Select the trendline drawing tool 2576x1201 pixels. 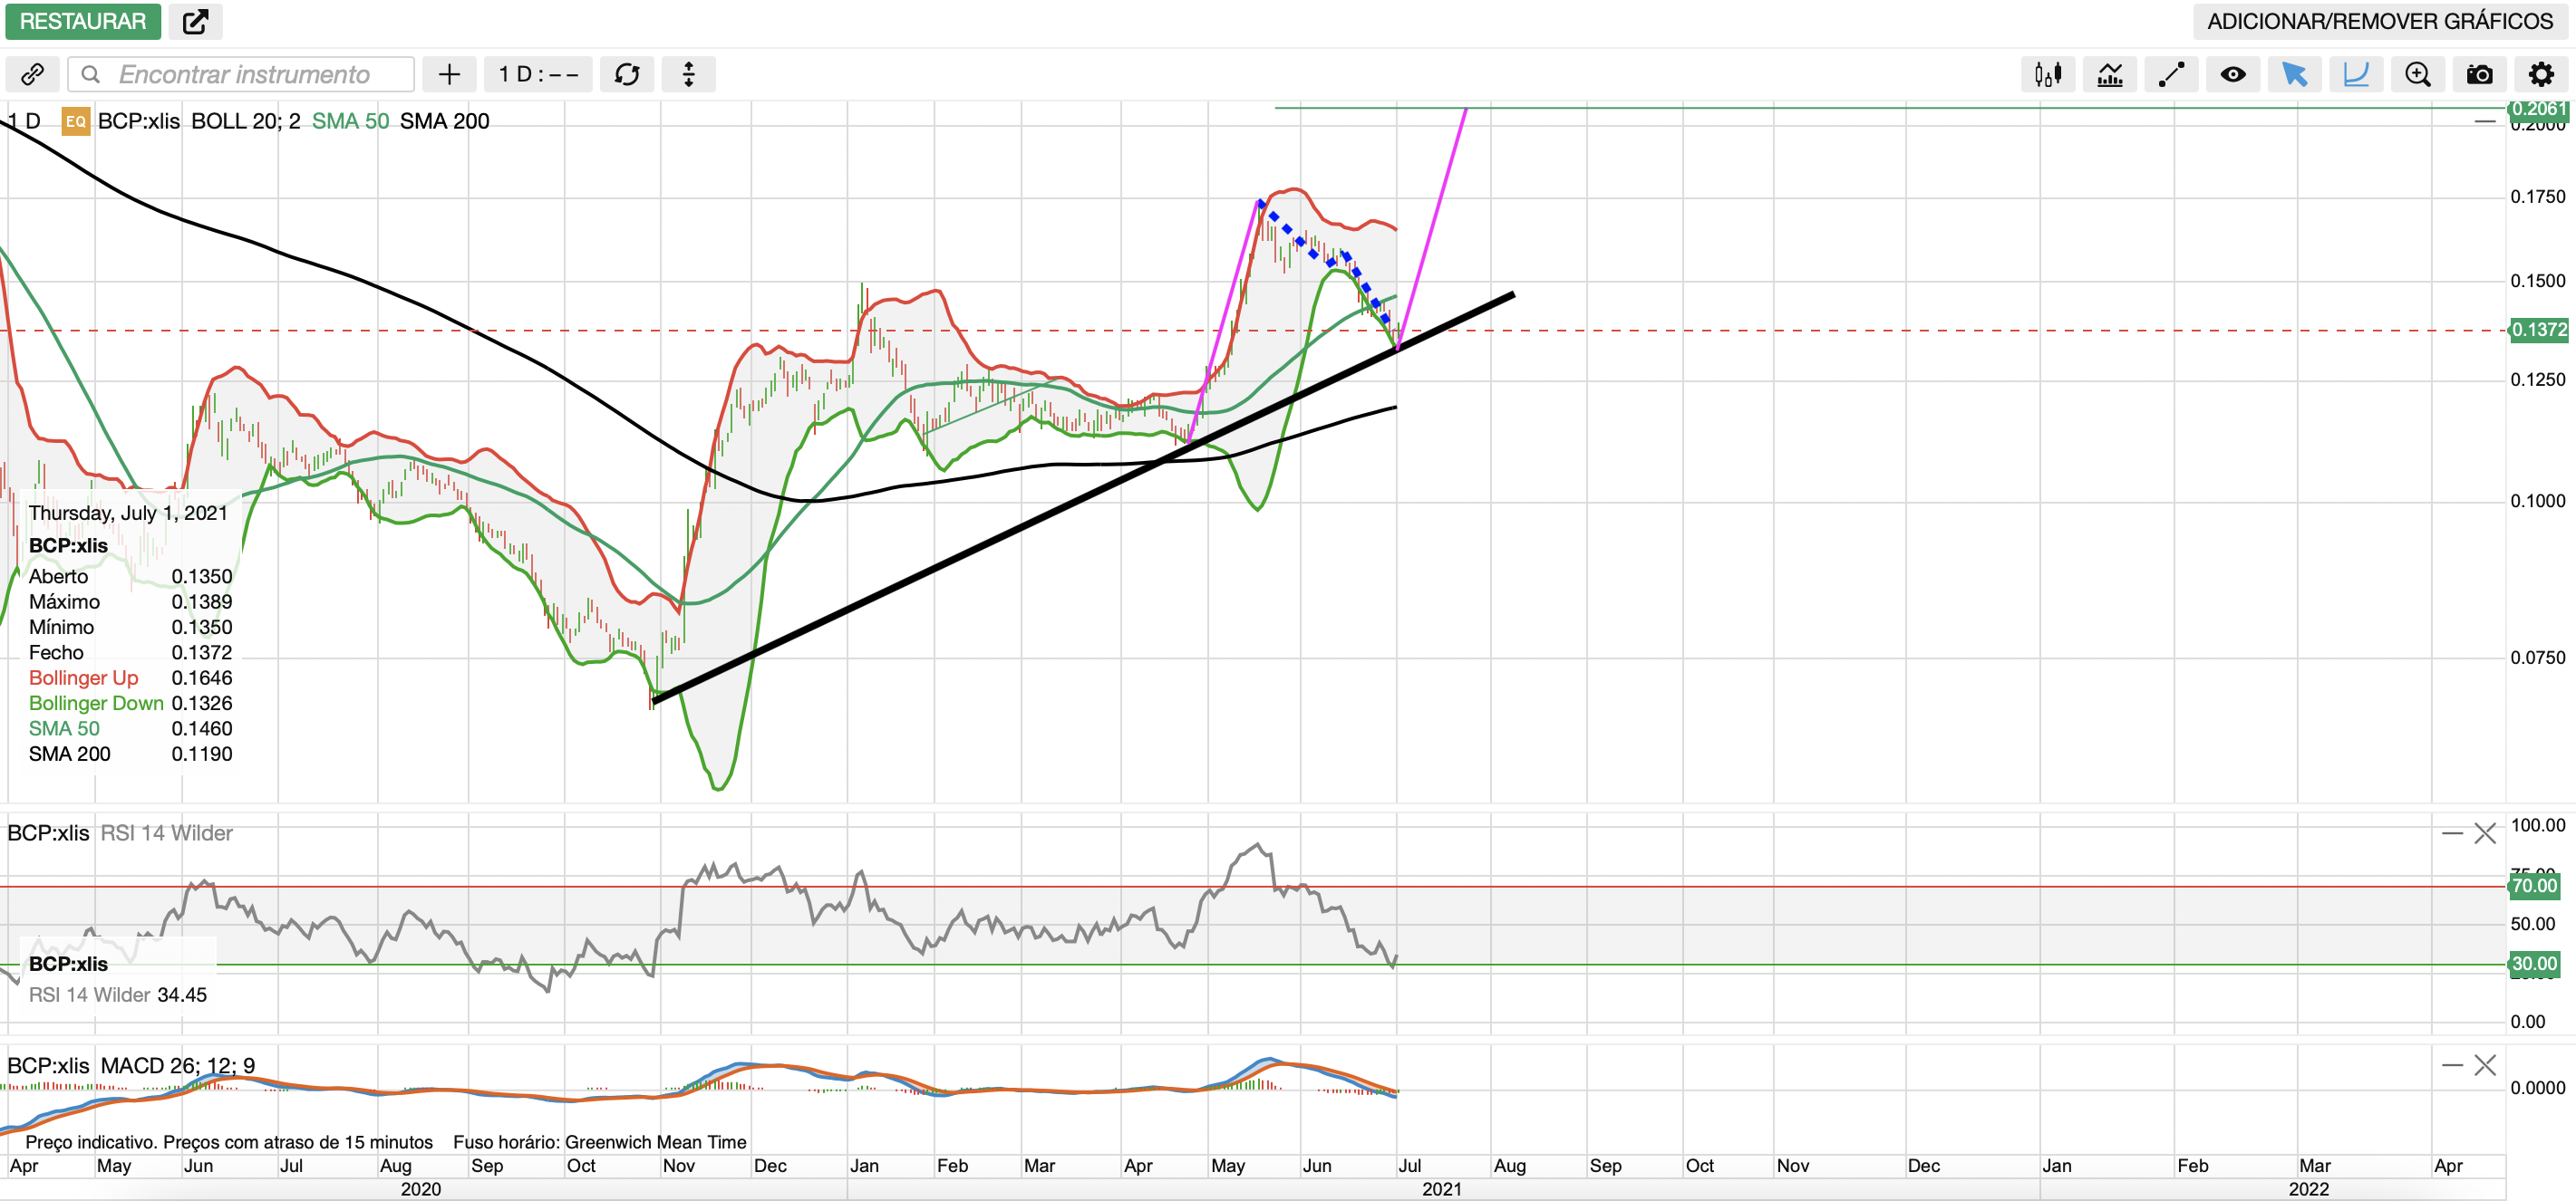[x=2171, y=75]
